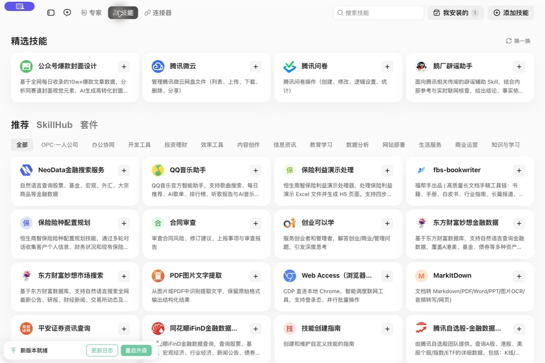545x363 pixels.
Task: Click the purple screen button at top-left
Action: point(19,6)
